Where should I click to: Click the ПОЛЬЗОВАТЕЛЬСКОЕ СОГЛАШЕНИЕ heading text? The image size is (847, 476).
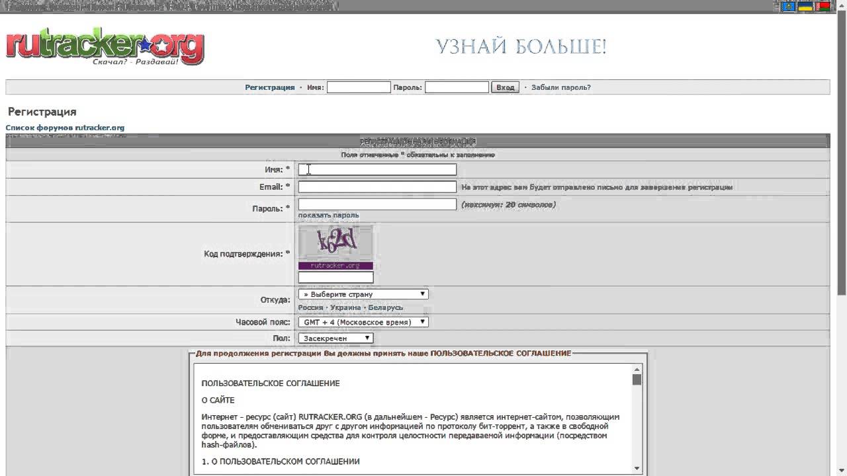pyautogui.click(x=271, y=383)
